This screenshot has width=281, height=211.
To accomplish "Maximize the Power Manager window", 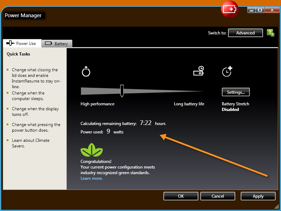I will pyautogui.click(x=260, y=10).
